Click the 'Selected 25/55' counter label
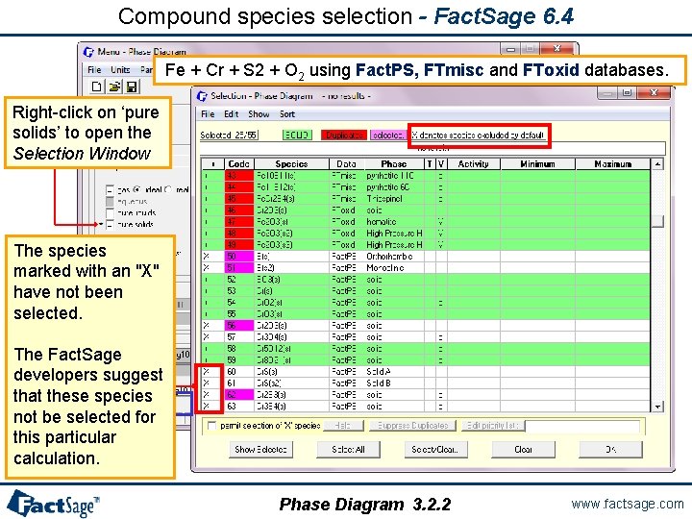 [229, 136]
